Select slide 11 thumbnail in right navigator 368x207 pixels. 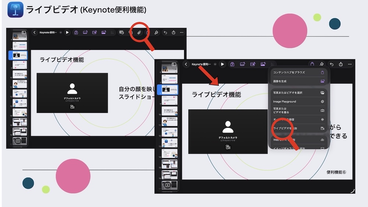[169, 122]
